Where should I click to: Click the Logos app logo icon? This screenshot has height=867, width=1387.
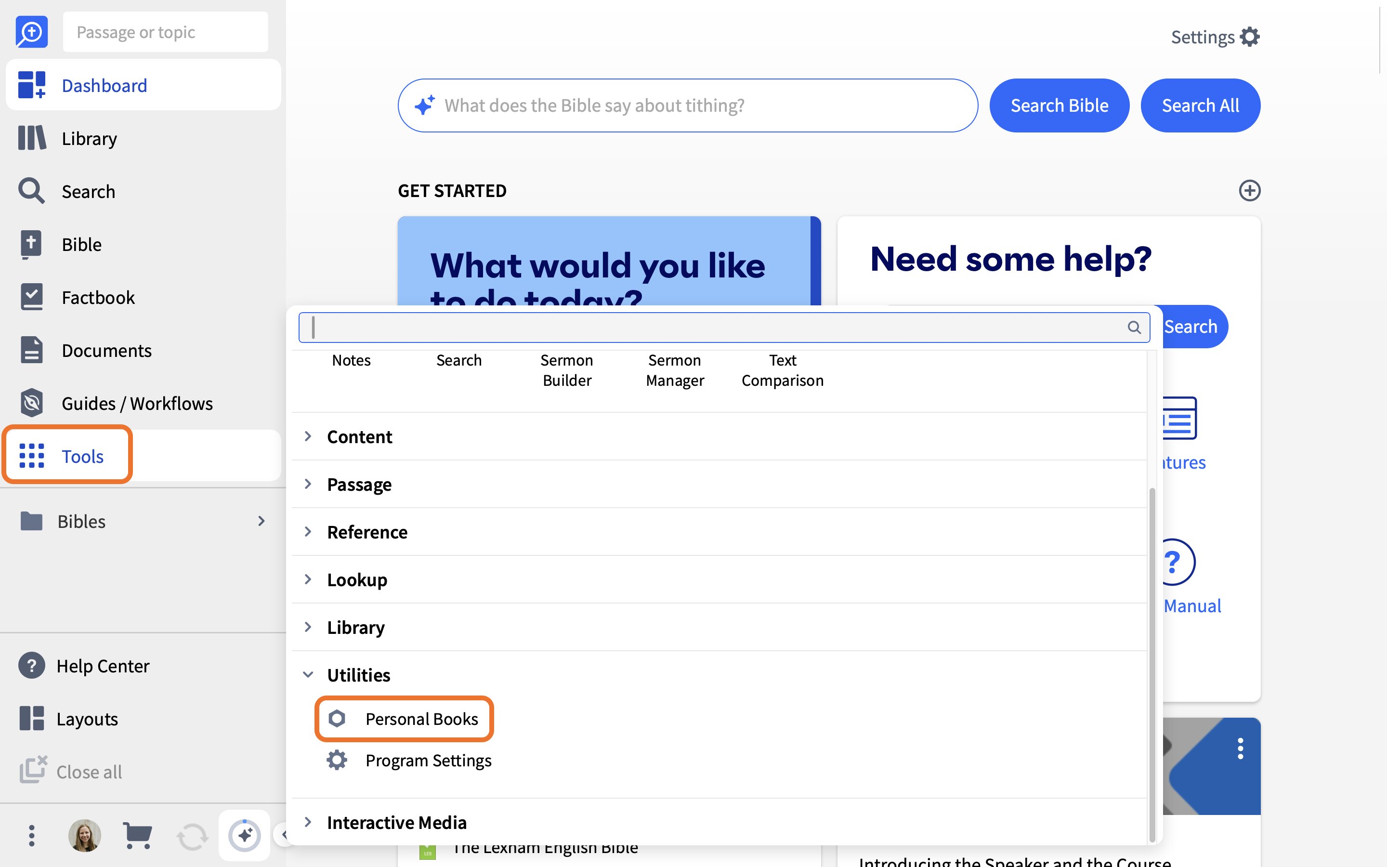coord(31,32)
